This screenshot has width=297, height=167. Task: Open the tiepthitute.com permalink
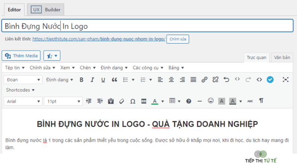coord(99,39)
